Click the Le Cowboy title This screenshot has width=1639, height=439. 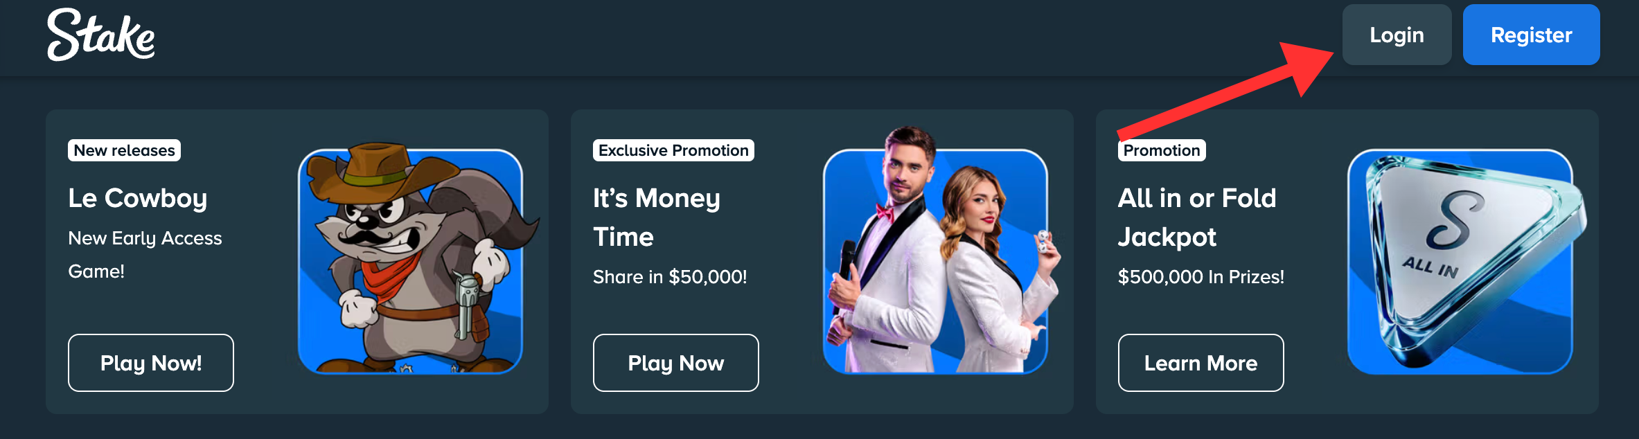138,198
